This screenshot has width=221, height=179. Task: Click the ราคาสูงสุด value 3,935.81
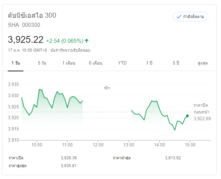69,166
